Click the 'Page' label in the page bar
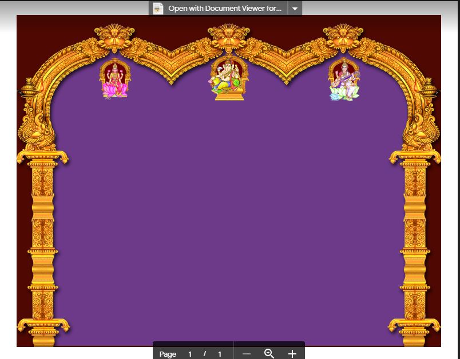Viewport: 460px width, 359px height. [x=168, y=354]
